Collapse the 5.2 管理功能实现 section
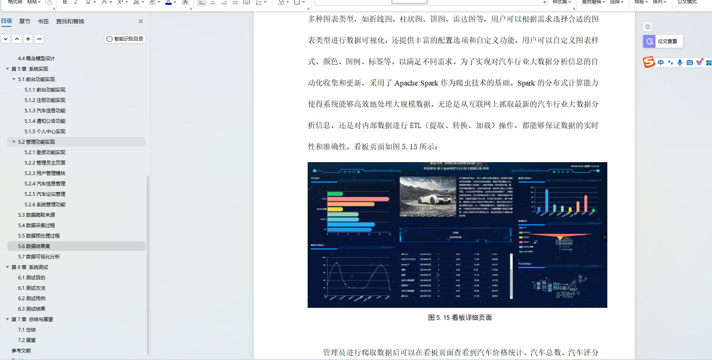This screenshot has height=360, width=712. [x=14, y=142]
